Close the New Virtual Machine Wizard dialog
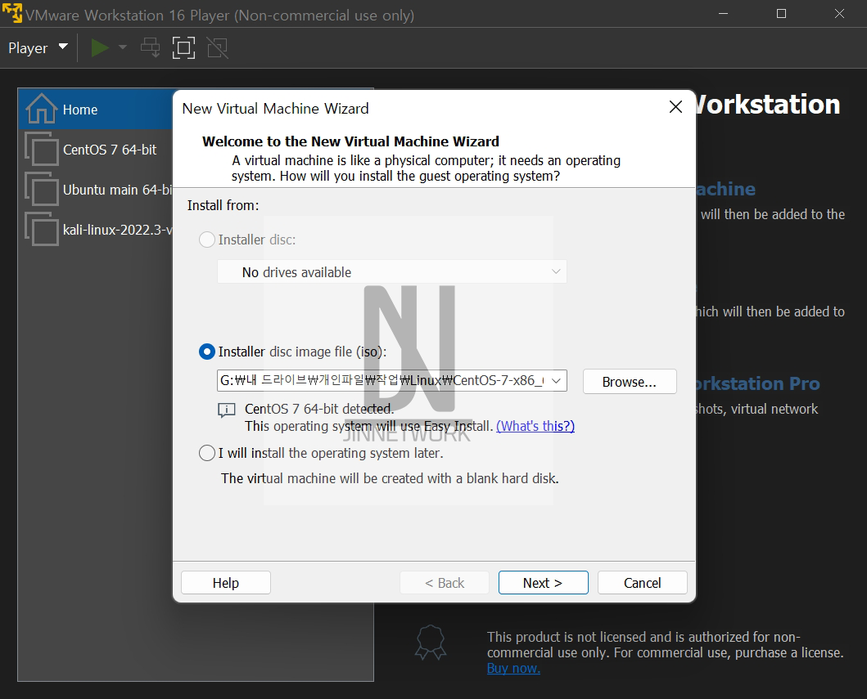Viewport: 867px width, 699px height. 675,107
